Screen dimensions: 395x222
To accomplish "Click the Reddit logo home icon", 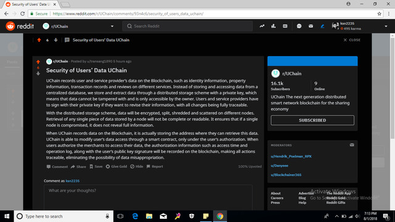I will pos(10,26).
